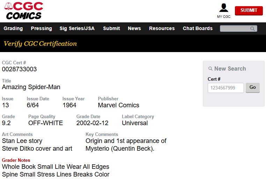Click issue year 1964
The width and height of the screenshot is (266, 180).
[69, 105]
